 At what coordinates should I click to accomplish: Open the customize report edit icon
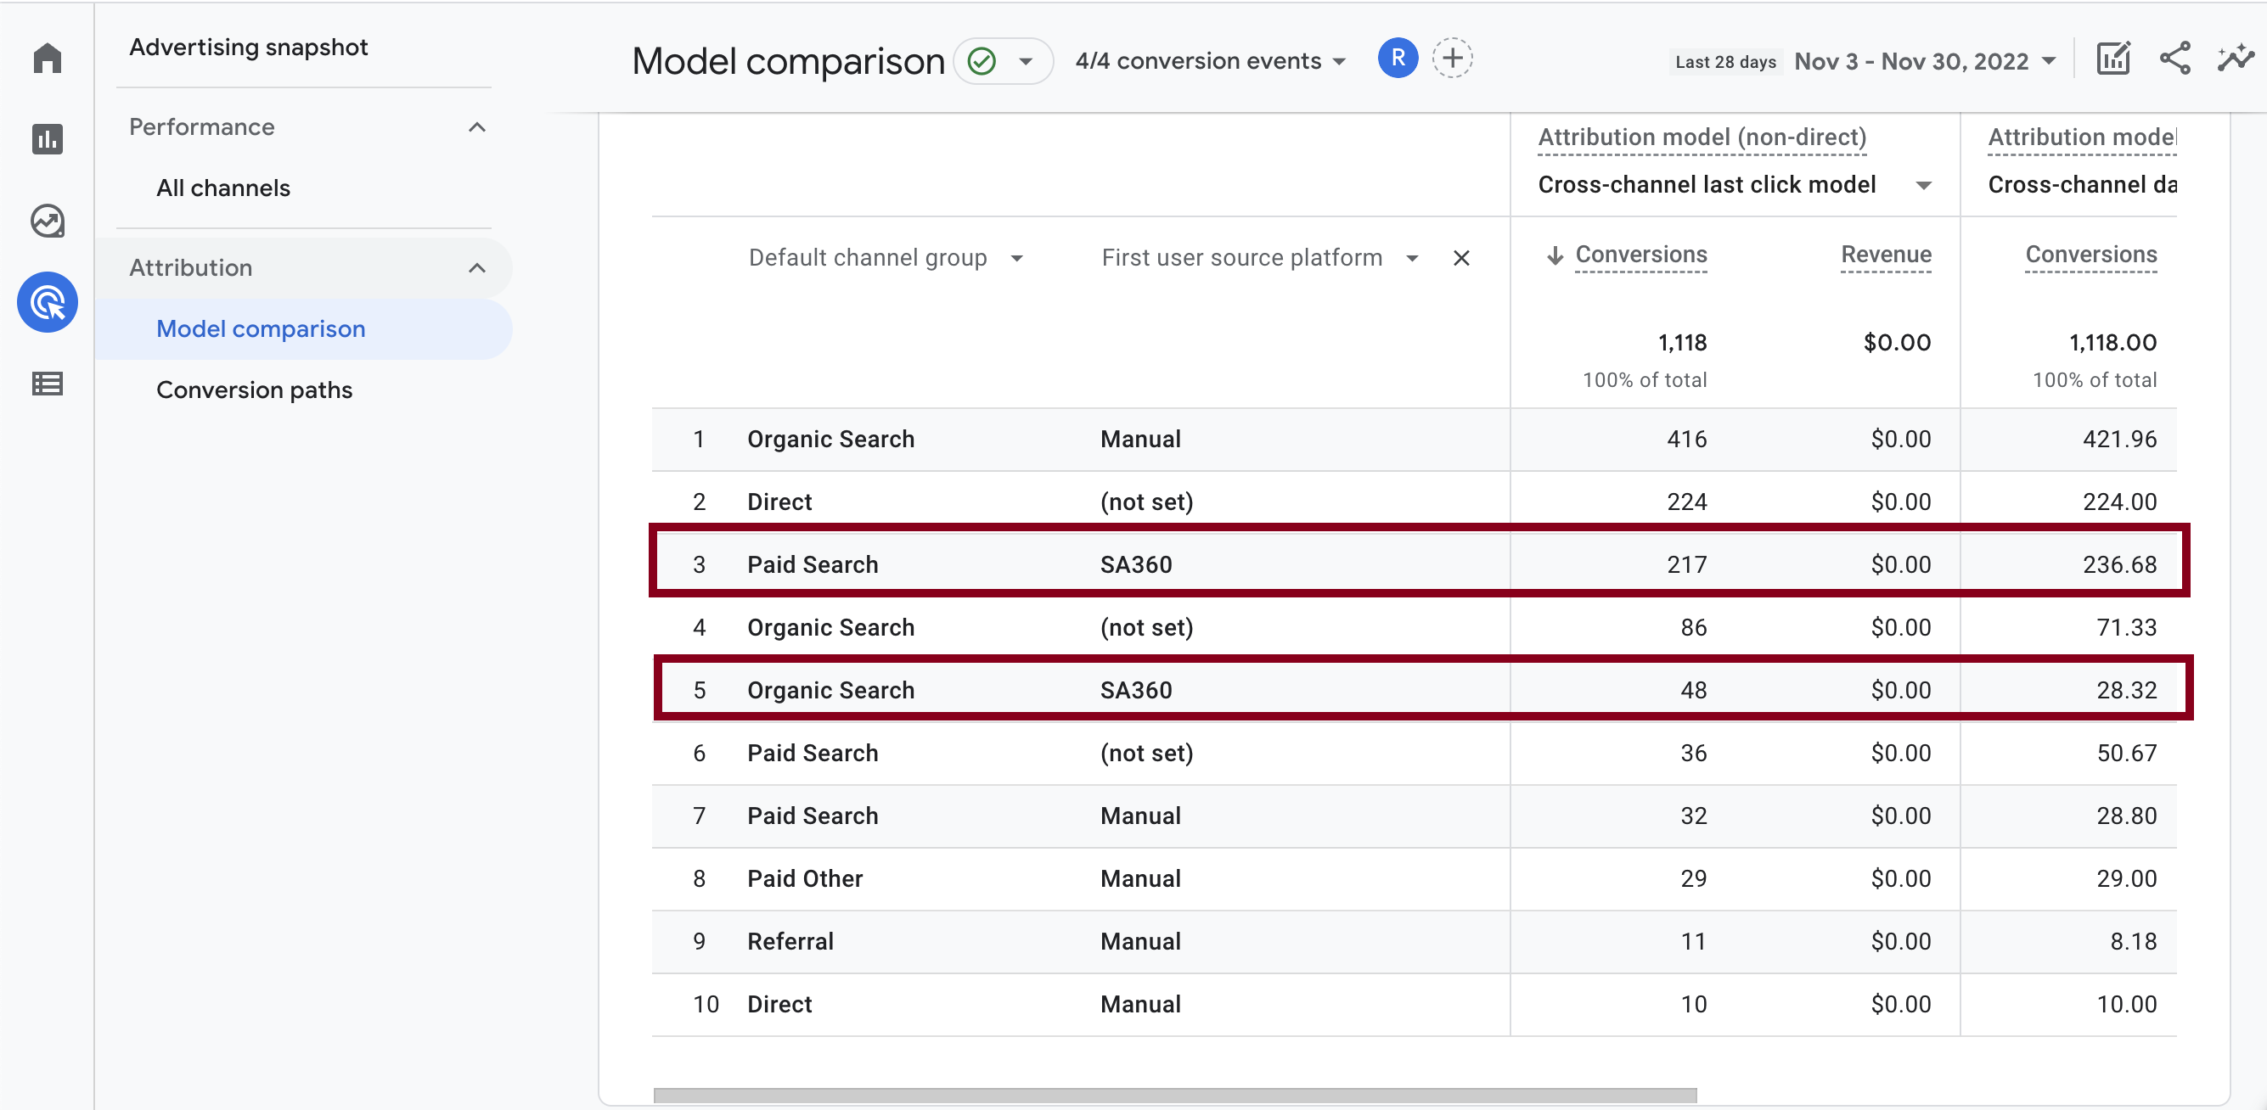click(x=2113, y=59)
